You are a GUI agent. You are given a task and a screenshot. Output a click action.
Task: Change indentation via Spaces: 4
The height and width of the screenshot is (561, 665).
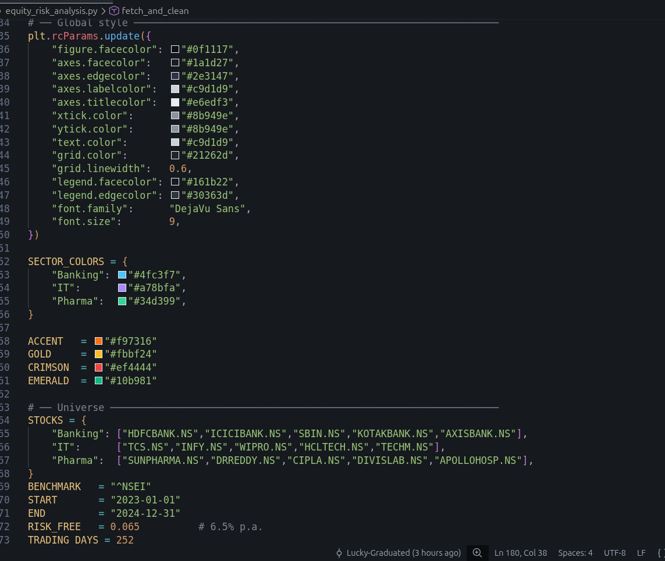coord(575,552)
